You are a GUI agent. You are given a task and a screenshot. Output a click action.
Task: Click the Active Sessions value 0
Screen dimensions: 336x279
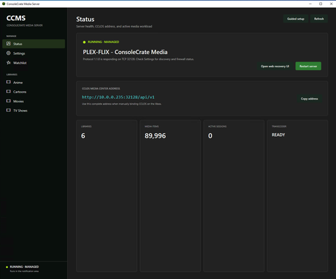click(210, 136)
